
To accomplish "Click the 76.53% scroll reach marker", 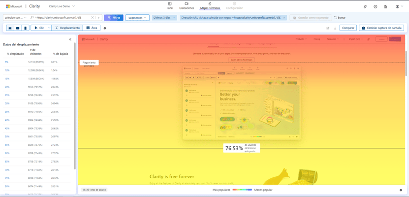I will [x=242, y=148].
